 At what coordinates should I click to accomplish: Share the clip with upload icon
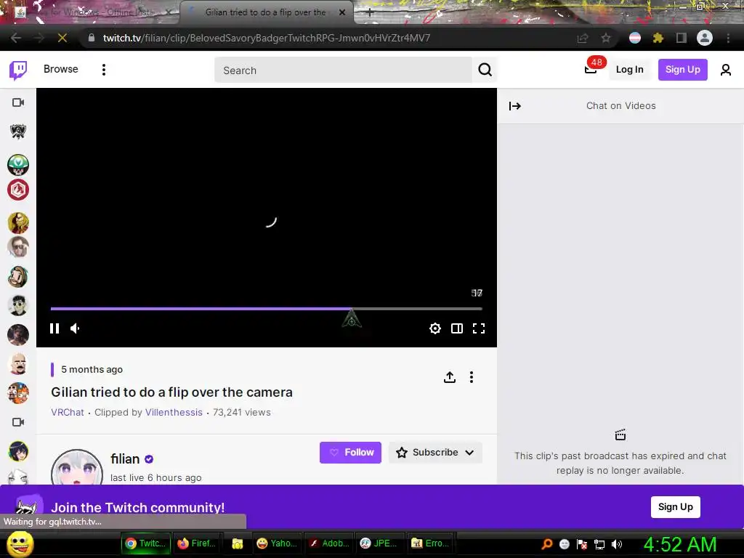(x=449, y=377)
